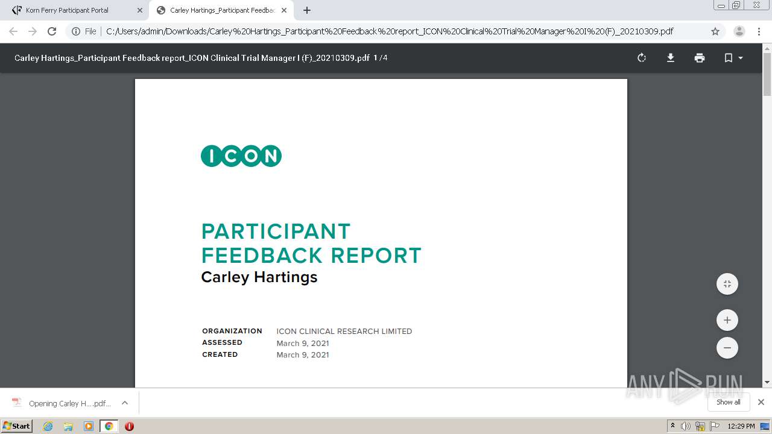Zoom in on the PDF
This screenshot has width=772, height=434.
click(727, 320)
